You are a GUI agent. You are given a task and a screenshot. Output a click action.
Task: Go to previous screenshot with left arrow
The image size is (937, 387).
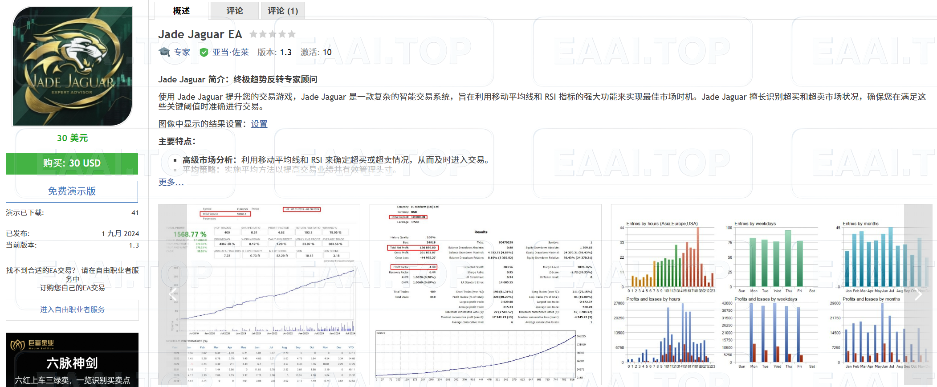pos(173,294)
